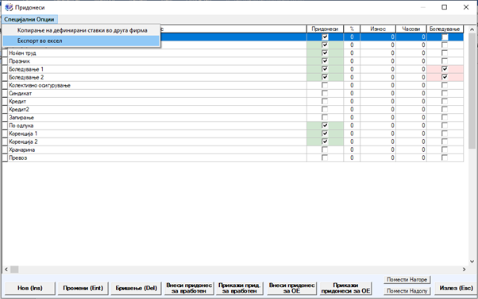The width and height of the screenshot is (478, 299).
Task: Click Прикажи прид. за вработен button
Action: (240, 288)
